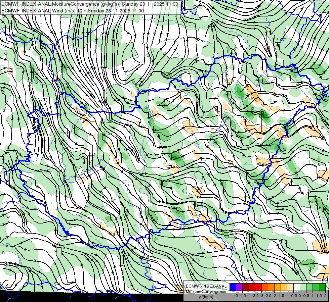Viewport: 329px width, 302px height.
Task: Select the legend swatch between -1.5 and -1
Action: (284, 287)
